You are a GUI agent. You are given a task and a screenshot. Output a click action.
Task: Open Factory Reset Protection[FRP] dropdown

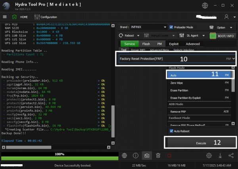[177, 59]
